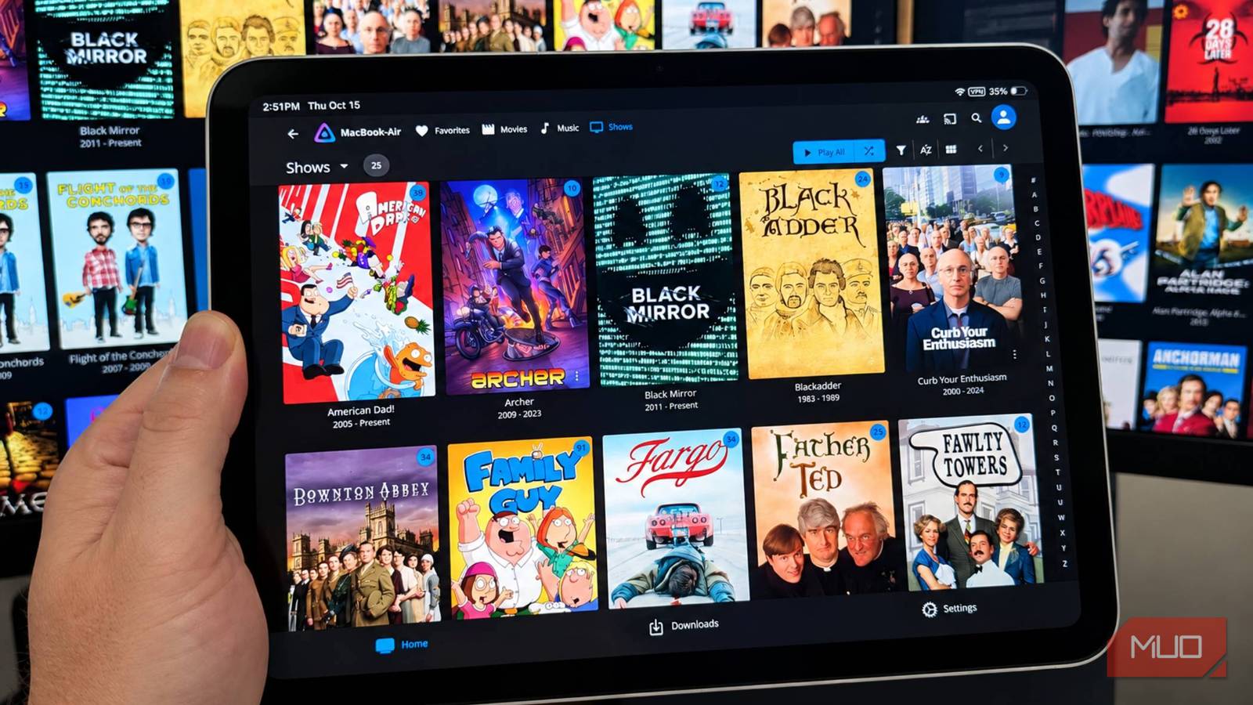1253x705 pixels.
Task: Click the Play All button
Action: click(x=825, y=152)
